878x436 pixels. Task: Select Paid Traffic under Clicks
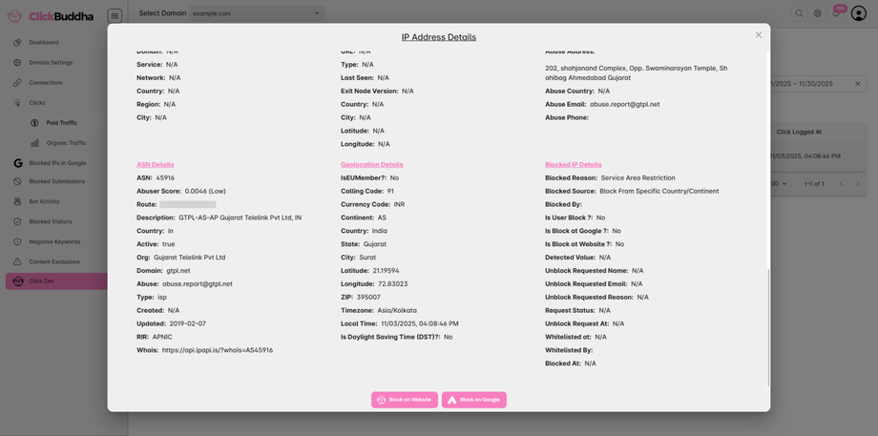point(62,123)
